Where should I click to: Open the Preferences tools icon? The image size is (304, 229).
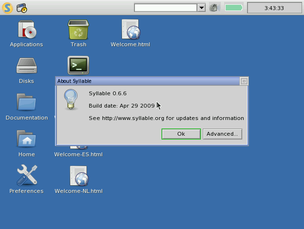coord(27,175)
